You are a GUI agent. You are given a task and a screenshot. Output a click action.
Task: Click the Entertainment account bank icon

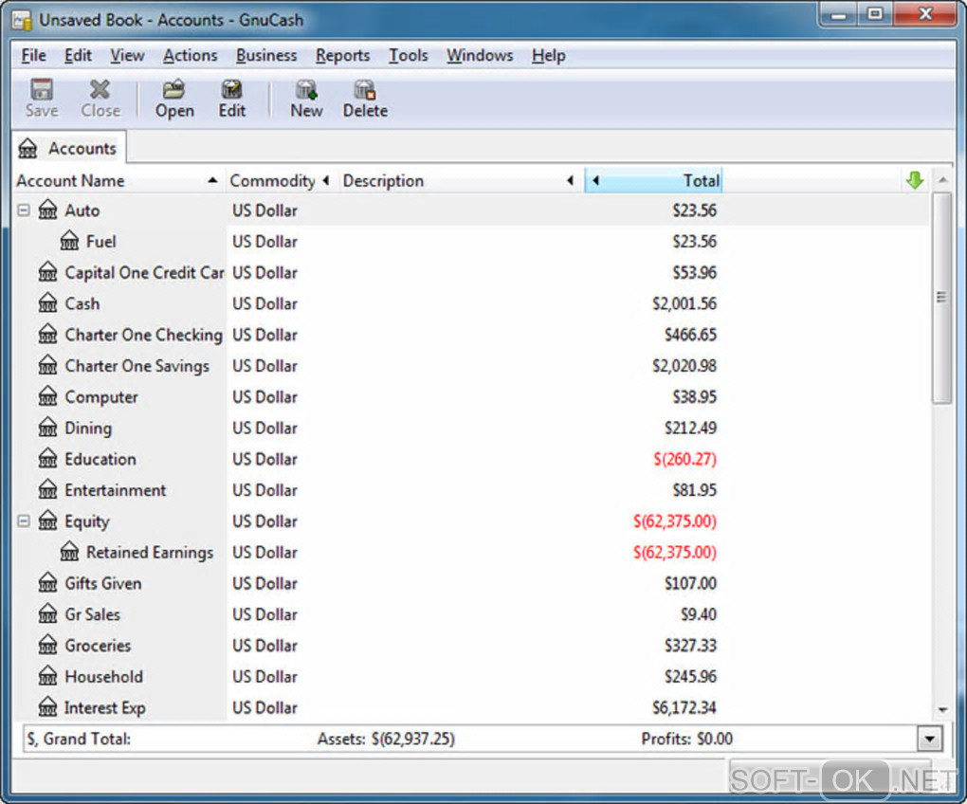[x=48, y=489]
